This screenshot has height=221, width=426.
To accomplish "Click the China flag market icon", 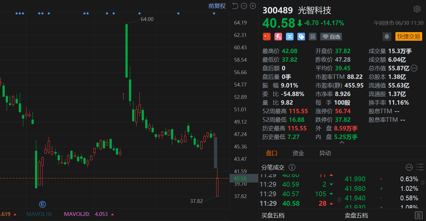I will tap(266, 37).
